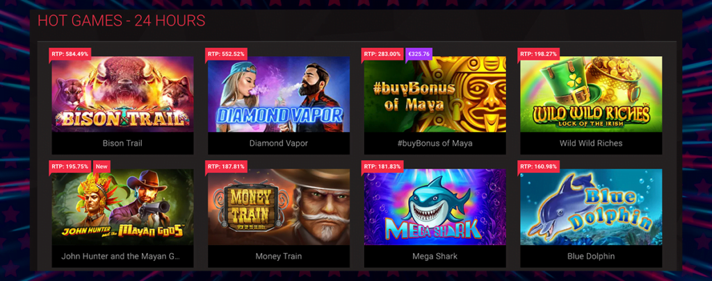This screenshot has width=712, height=281.
Task: Select the Wild Wild Riches title text
Action: 591,143
